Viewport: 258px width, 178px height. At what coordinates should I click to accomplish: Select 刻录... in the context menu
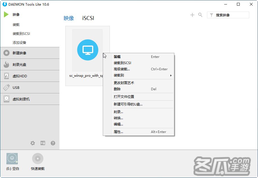(x=143, y=112)
